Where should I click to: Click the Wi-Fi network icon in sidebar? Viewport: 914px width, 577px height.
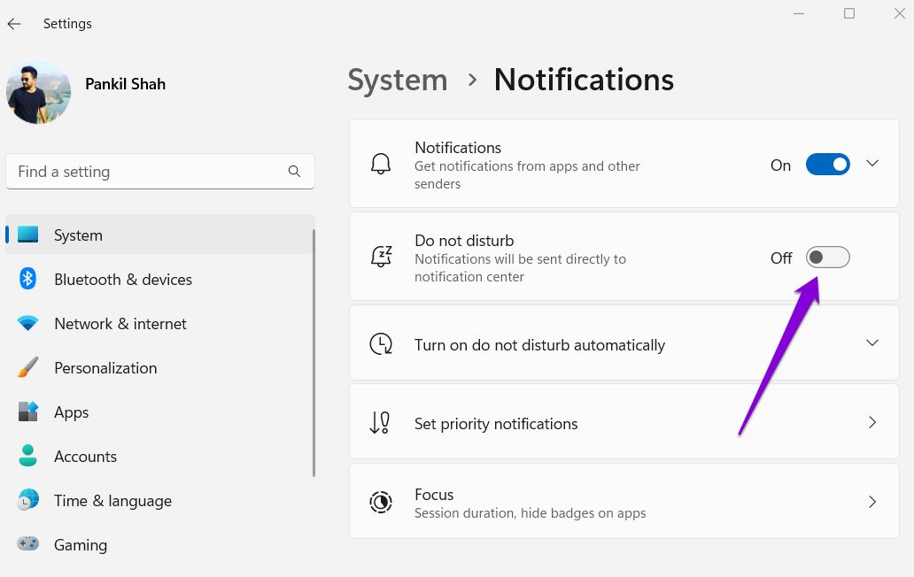tap(27, 322)
